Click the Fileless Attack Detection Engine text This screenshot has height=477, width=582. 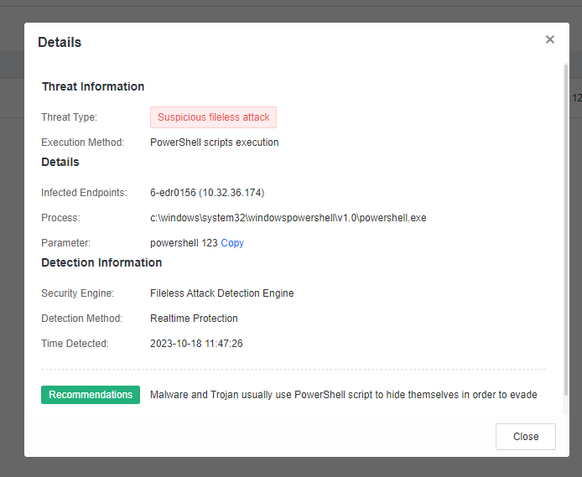[221, 293]
